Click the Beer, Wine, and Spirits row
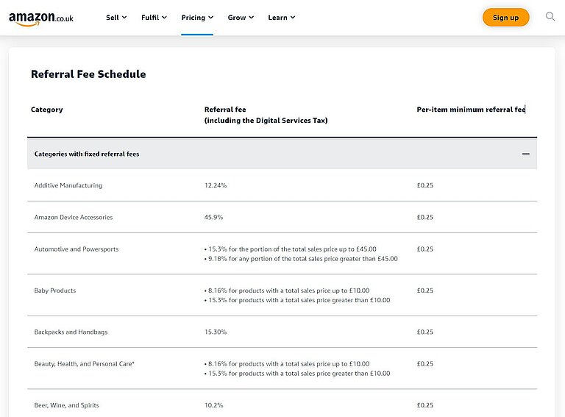 tap(67, 406)
